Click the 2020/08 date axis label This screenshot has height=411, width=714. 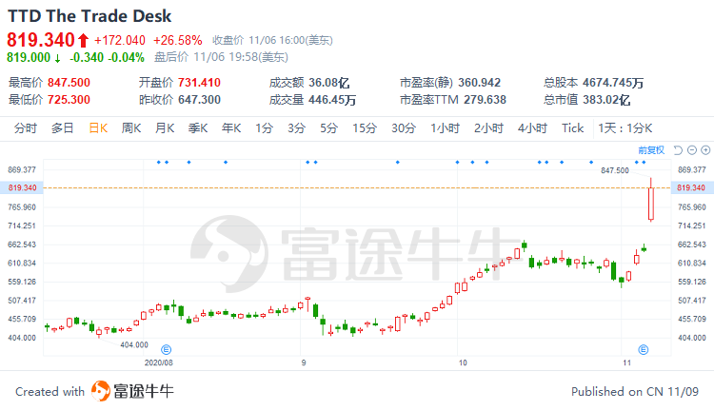pos(158,362)
